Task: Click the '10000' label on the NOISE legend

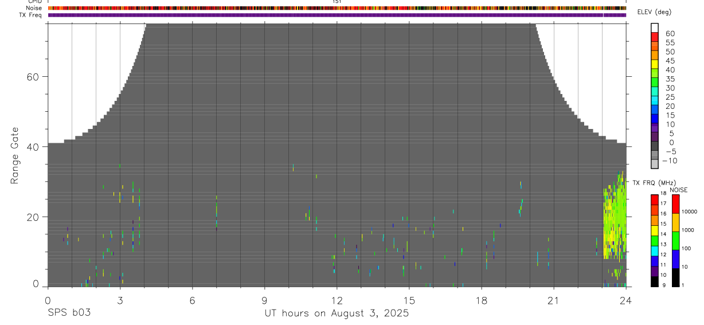Action: pos(689,212)
